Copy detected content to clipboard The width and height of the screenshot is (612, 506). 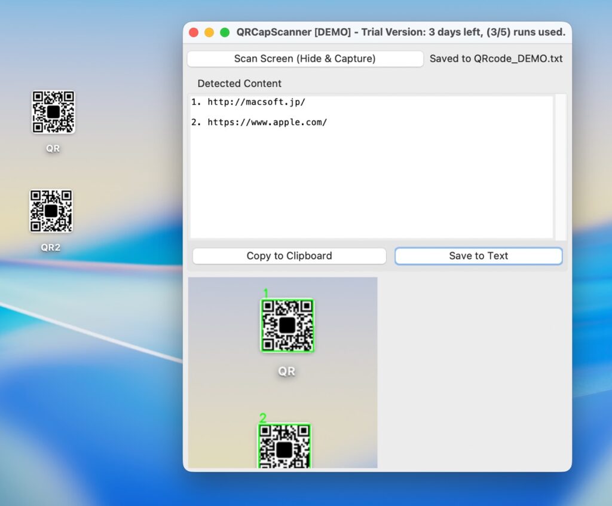(x=289, y=256)
